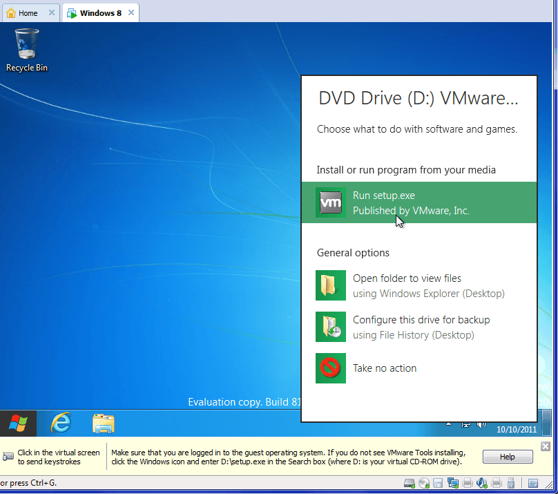
Task: Click the guest volume speaker tray icon
Action: tap(481, 424)
